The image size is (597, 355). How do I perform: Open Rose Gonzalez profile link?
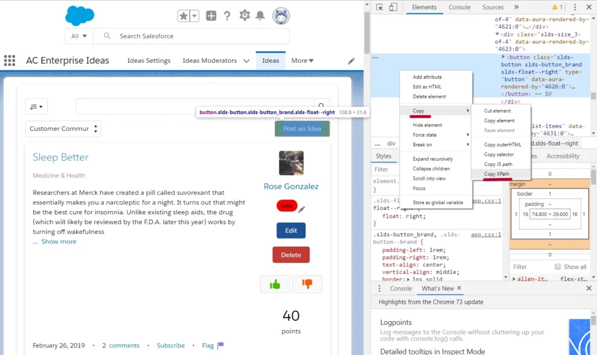[x=291, y=186]
